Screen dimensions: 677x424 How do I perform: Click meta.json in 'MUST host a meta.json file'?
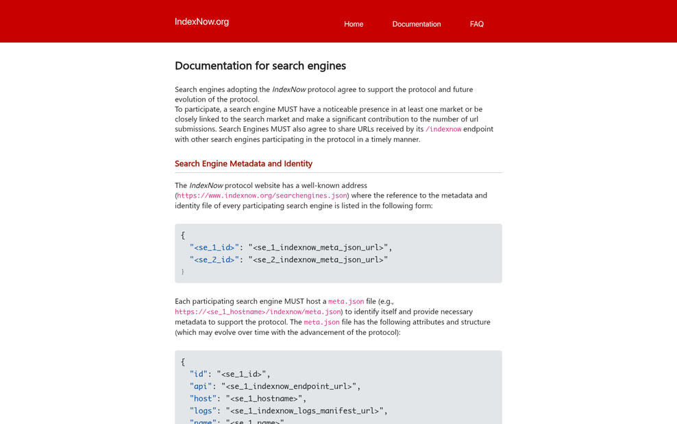coord(346,301)
